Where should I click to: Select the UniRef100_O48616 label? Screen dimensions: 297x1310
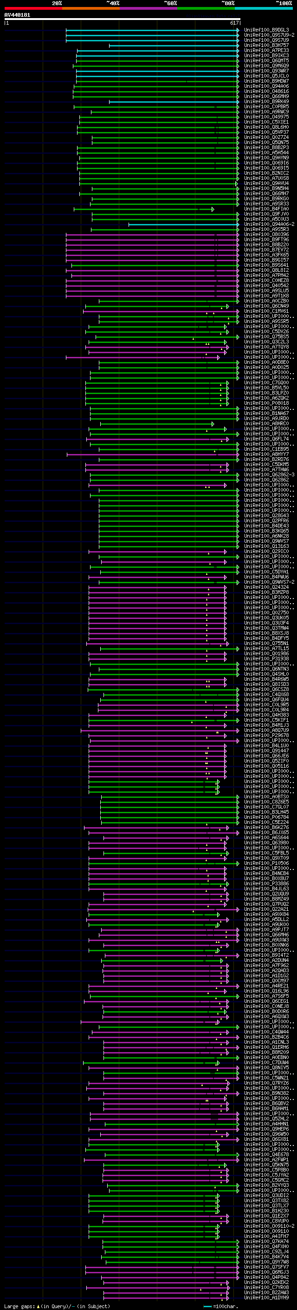pyautogui.click(x=266, y=92)
